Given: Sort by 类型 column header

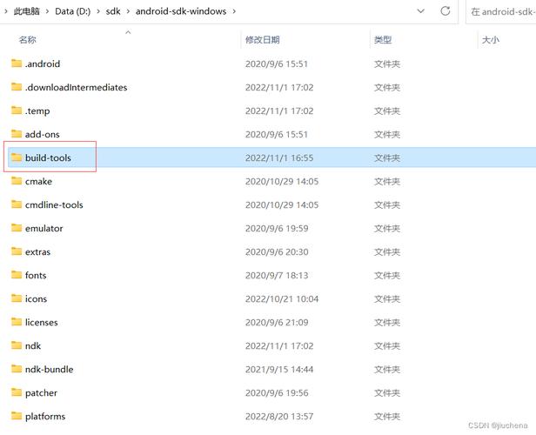Looking at the screenshot, I should (x=383, y=40).
